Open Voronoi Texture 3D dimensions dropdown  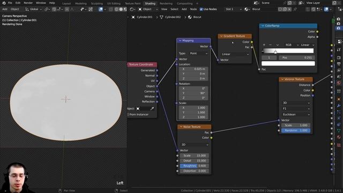coord(296,103)
